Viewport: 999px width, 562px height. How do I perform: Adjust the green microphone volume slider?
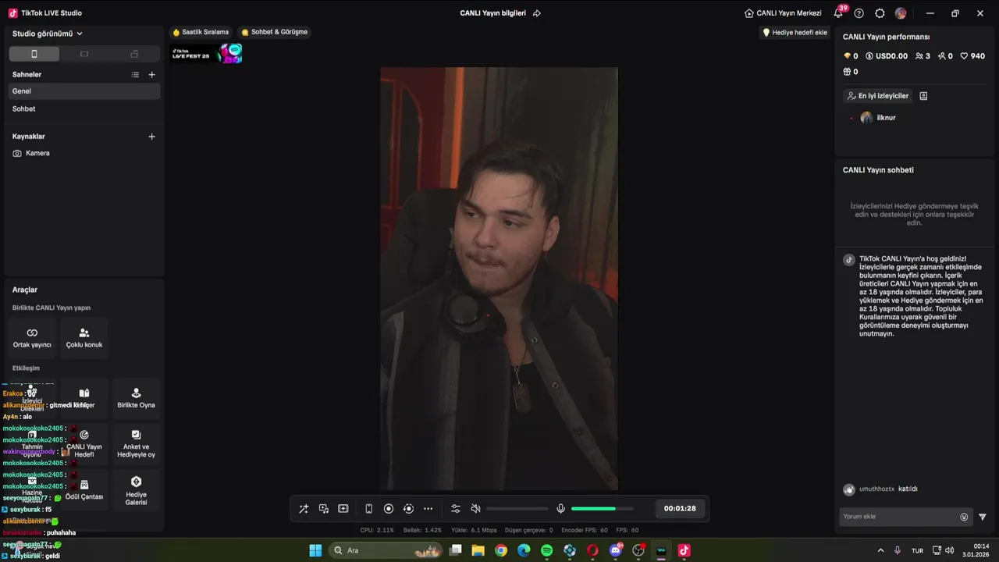coord(602,509)
